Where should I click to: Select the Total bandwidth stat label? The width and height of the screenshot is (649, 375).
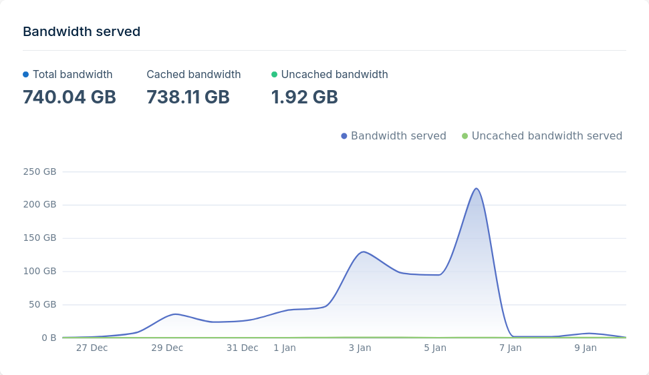pyautogui.click(x=72, y=75)
